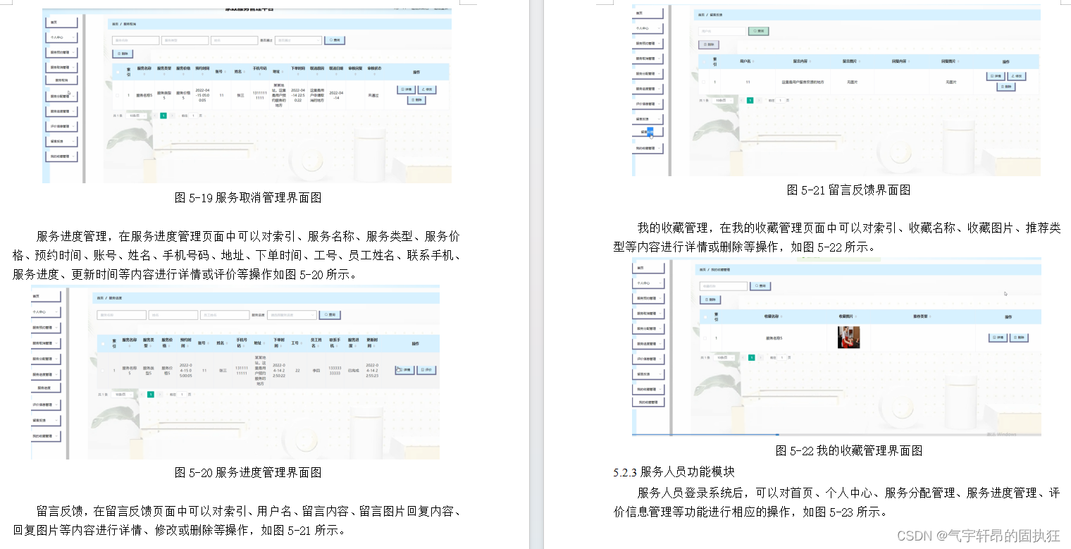
Task: Click heading 5.2.3 服务人员功能模块
Action: [x=674, y=472]
